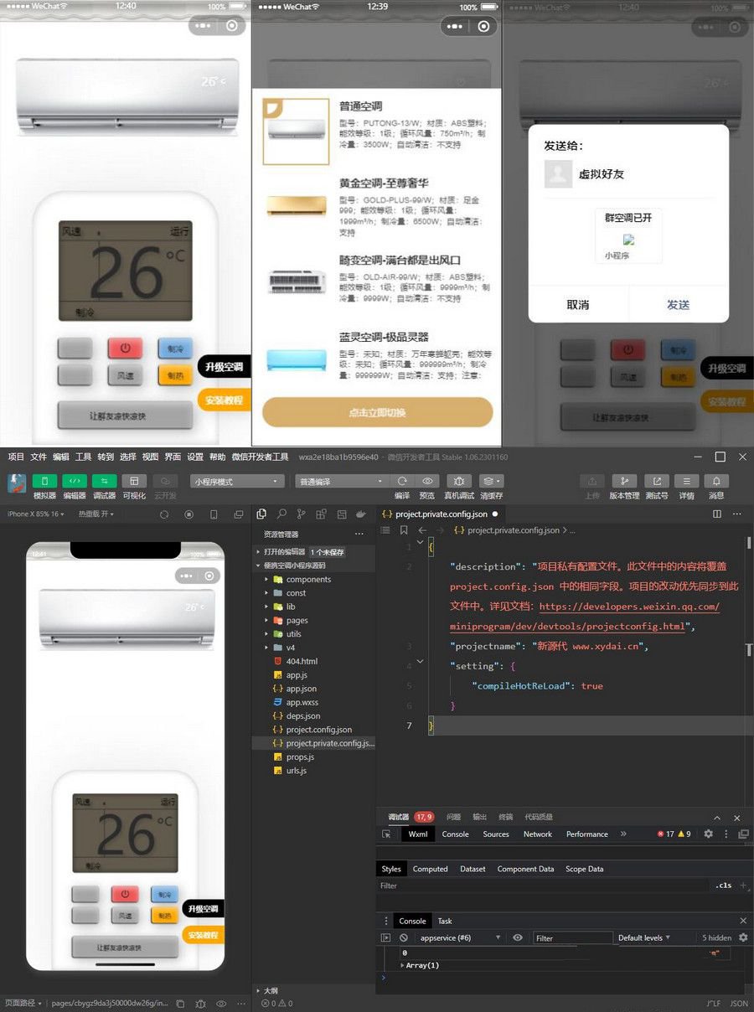Viewport: 754px width, 1012px height.
Task: Open 版本管理 version management
Action: 623,481
